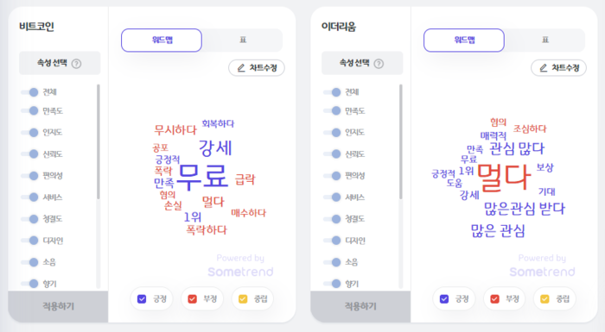This screenshot has width=605, height=332.
Task: Uncheck blue 긍정 checkbox under 비트코인 word map
Action: coord(142,299)
